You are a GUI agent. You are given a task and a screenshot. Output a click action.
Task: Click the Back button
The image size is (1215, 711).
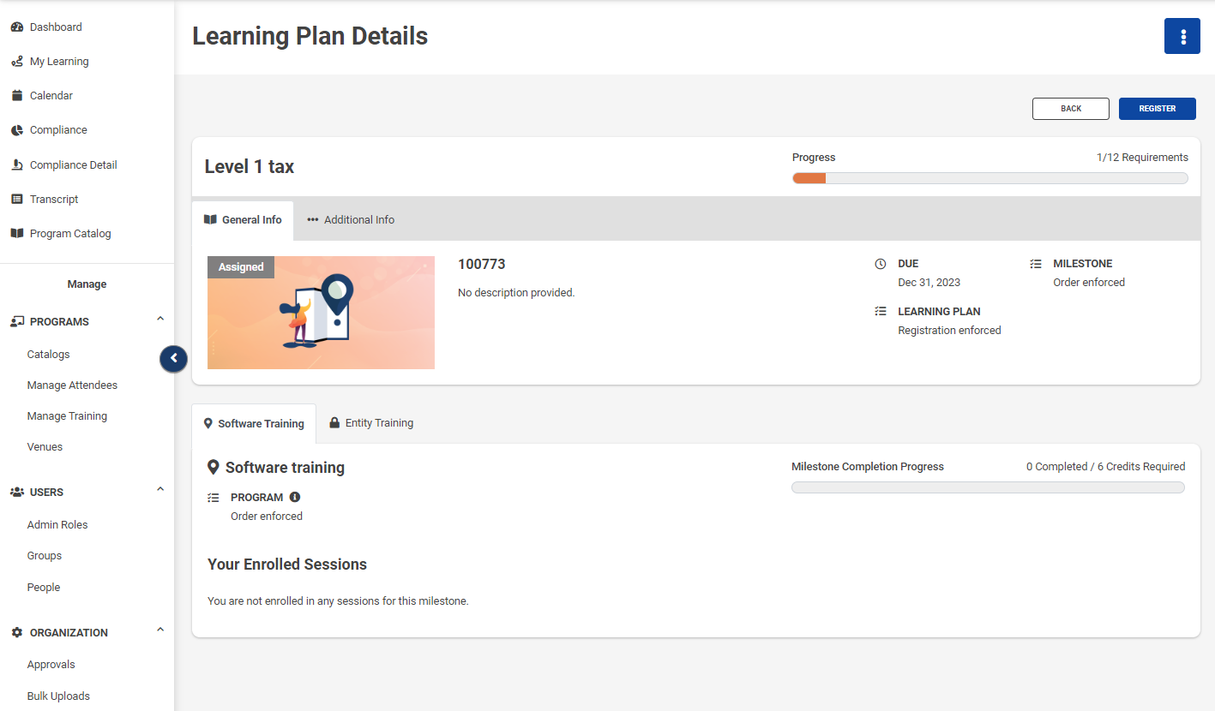tap(1070, 108)
